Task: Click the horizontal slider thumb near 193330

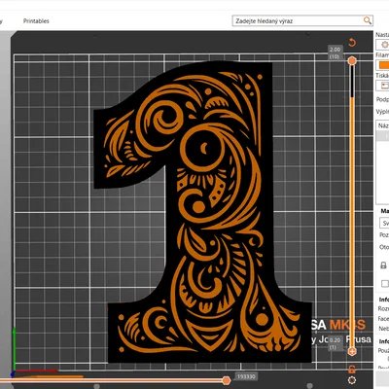Action: pyautogui.click(x=227, y=380)
